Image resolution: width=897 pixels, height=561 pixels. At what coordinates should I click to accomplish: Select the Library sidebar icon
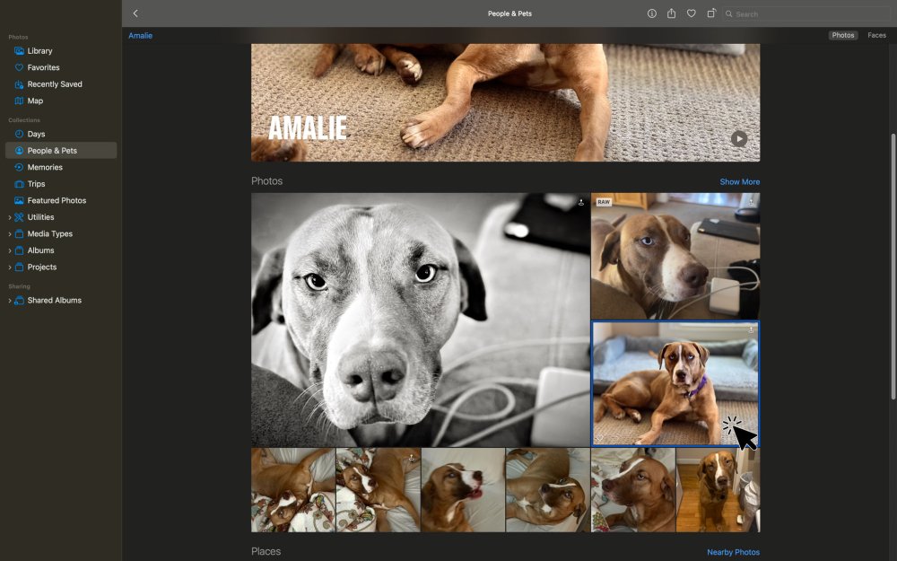[x=19, y=51]
